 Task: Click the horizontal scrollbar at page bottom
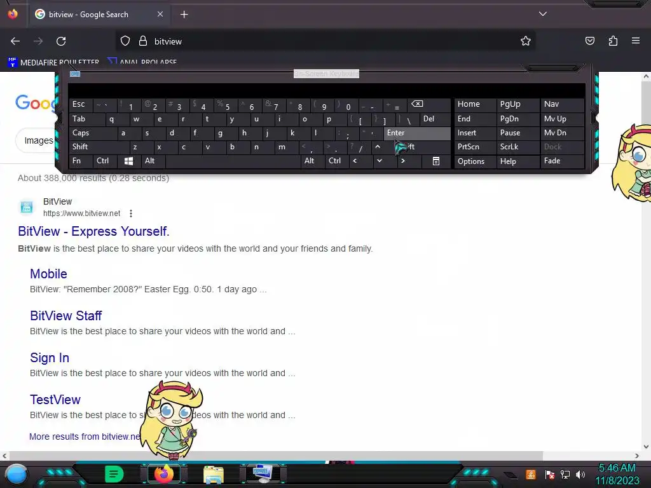tap(276, 456)
